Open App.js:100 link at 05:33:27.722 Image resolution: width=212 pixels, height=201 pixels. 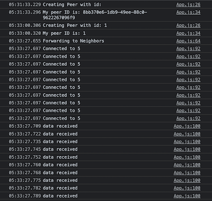pos(187,134)
